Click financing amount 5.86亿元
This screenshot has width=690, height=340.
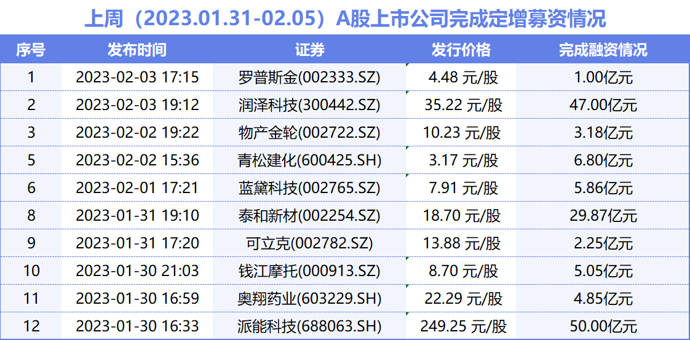pyautogui.click(x=603, y=188)
